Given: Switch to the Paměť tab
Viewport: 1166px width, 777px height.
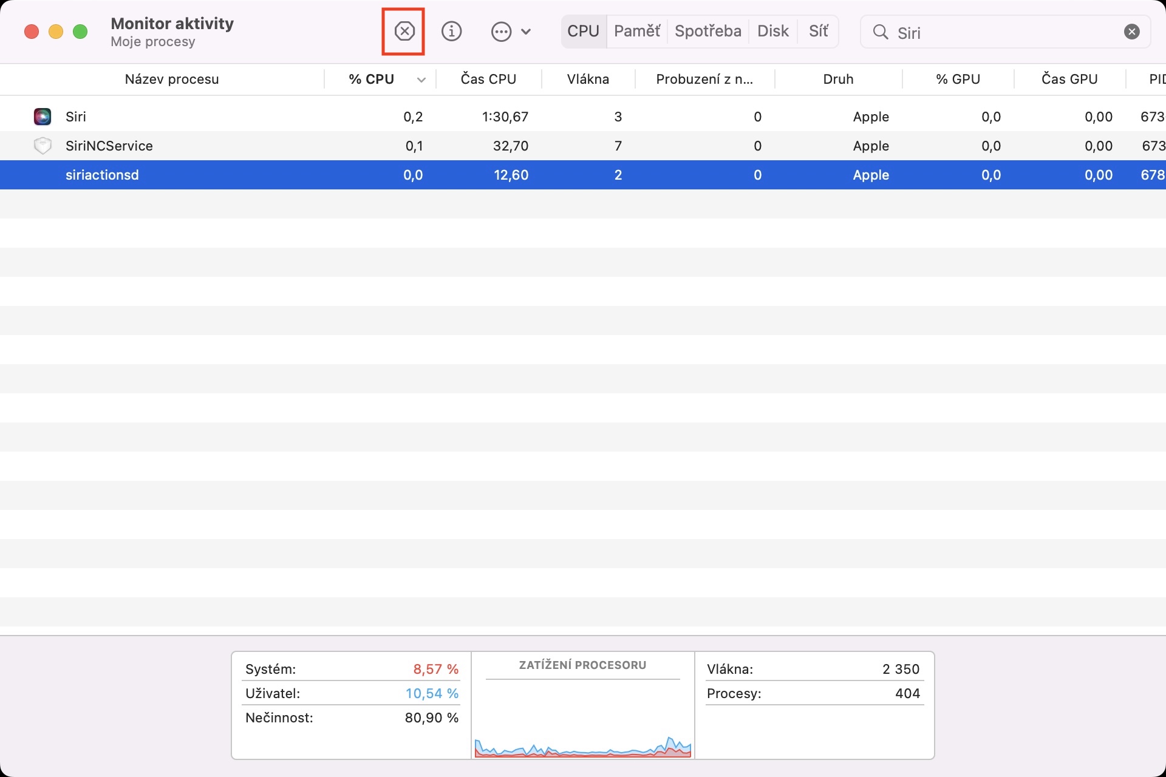Looking at the screenshot, I should (636, 31).
